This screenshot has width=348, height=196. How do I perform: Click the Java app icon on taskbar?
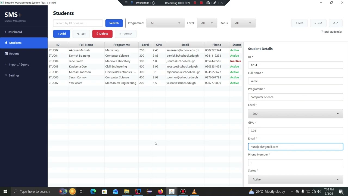[x=172, y=192]
